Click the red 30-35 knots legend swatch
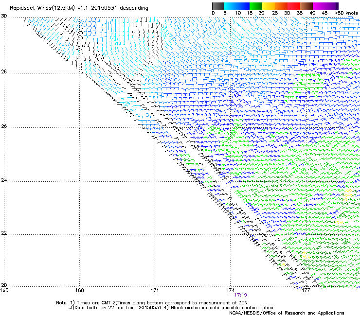The width and height of the screenshot is (360, 316). coord(294,6)
